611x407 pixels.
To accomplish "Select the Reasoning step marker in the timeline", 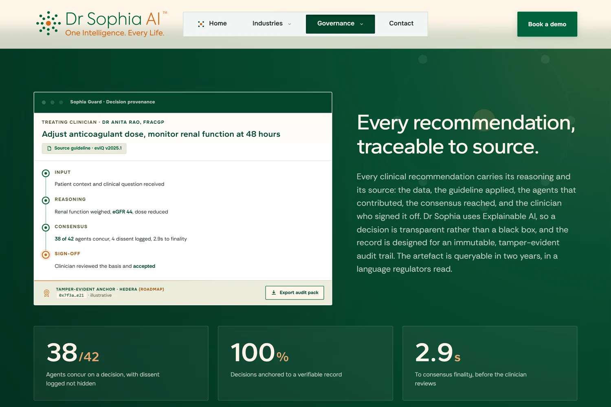I will [x=46, y=200].
